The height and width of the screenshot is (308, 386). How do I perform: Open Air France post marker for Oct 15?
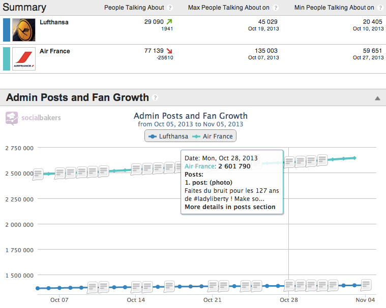(147, 168)
